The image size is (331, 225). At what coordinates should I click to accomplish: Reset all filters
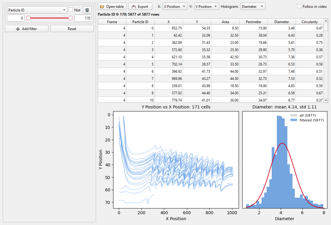(x=72, y=29)
